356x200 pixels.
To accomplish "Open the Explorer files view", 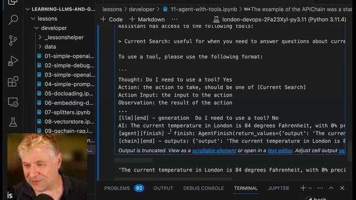I will click(13, 2).
